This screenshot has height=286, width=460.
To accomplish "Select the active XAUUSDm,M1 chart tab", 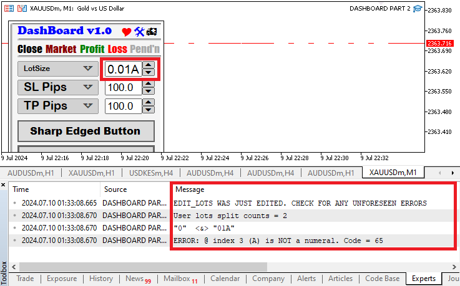I will click(393, 173).
